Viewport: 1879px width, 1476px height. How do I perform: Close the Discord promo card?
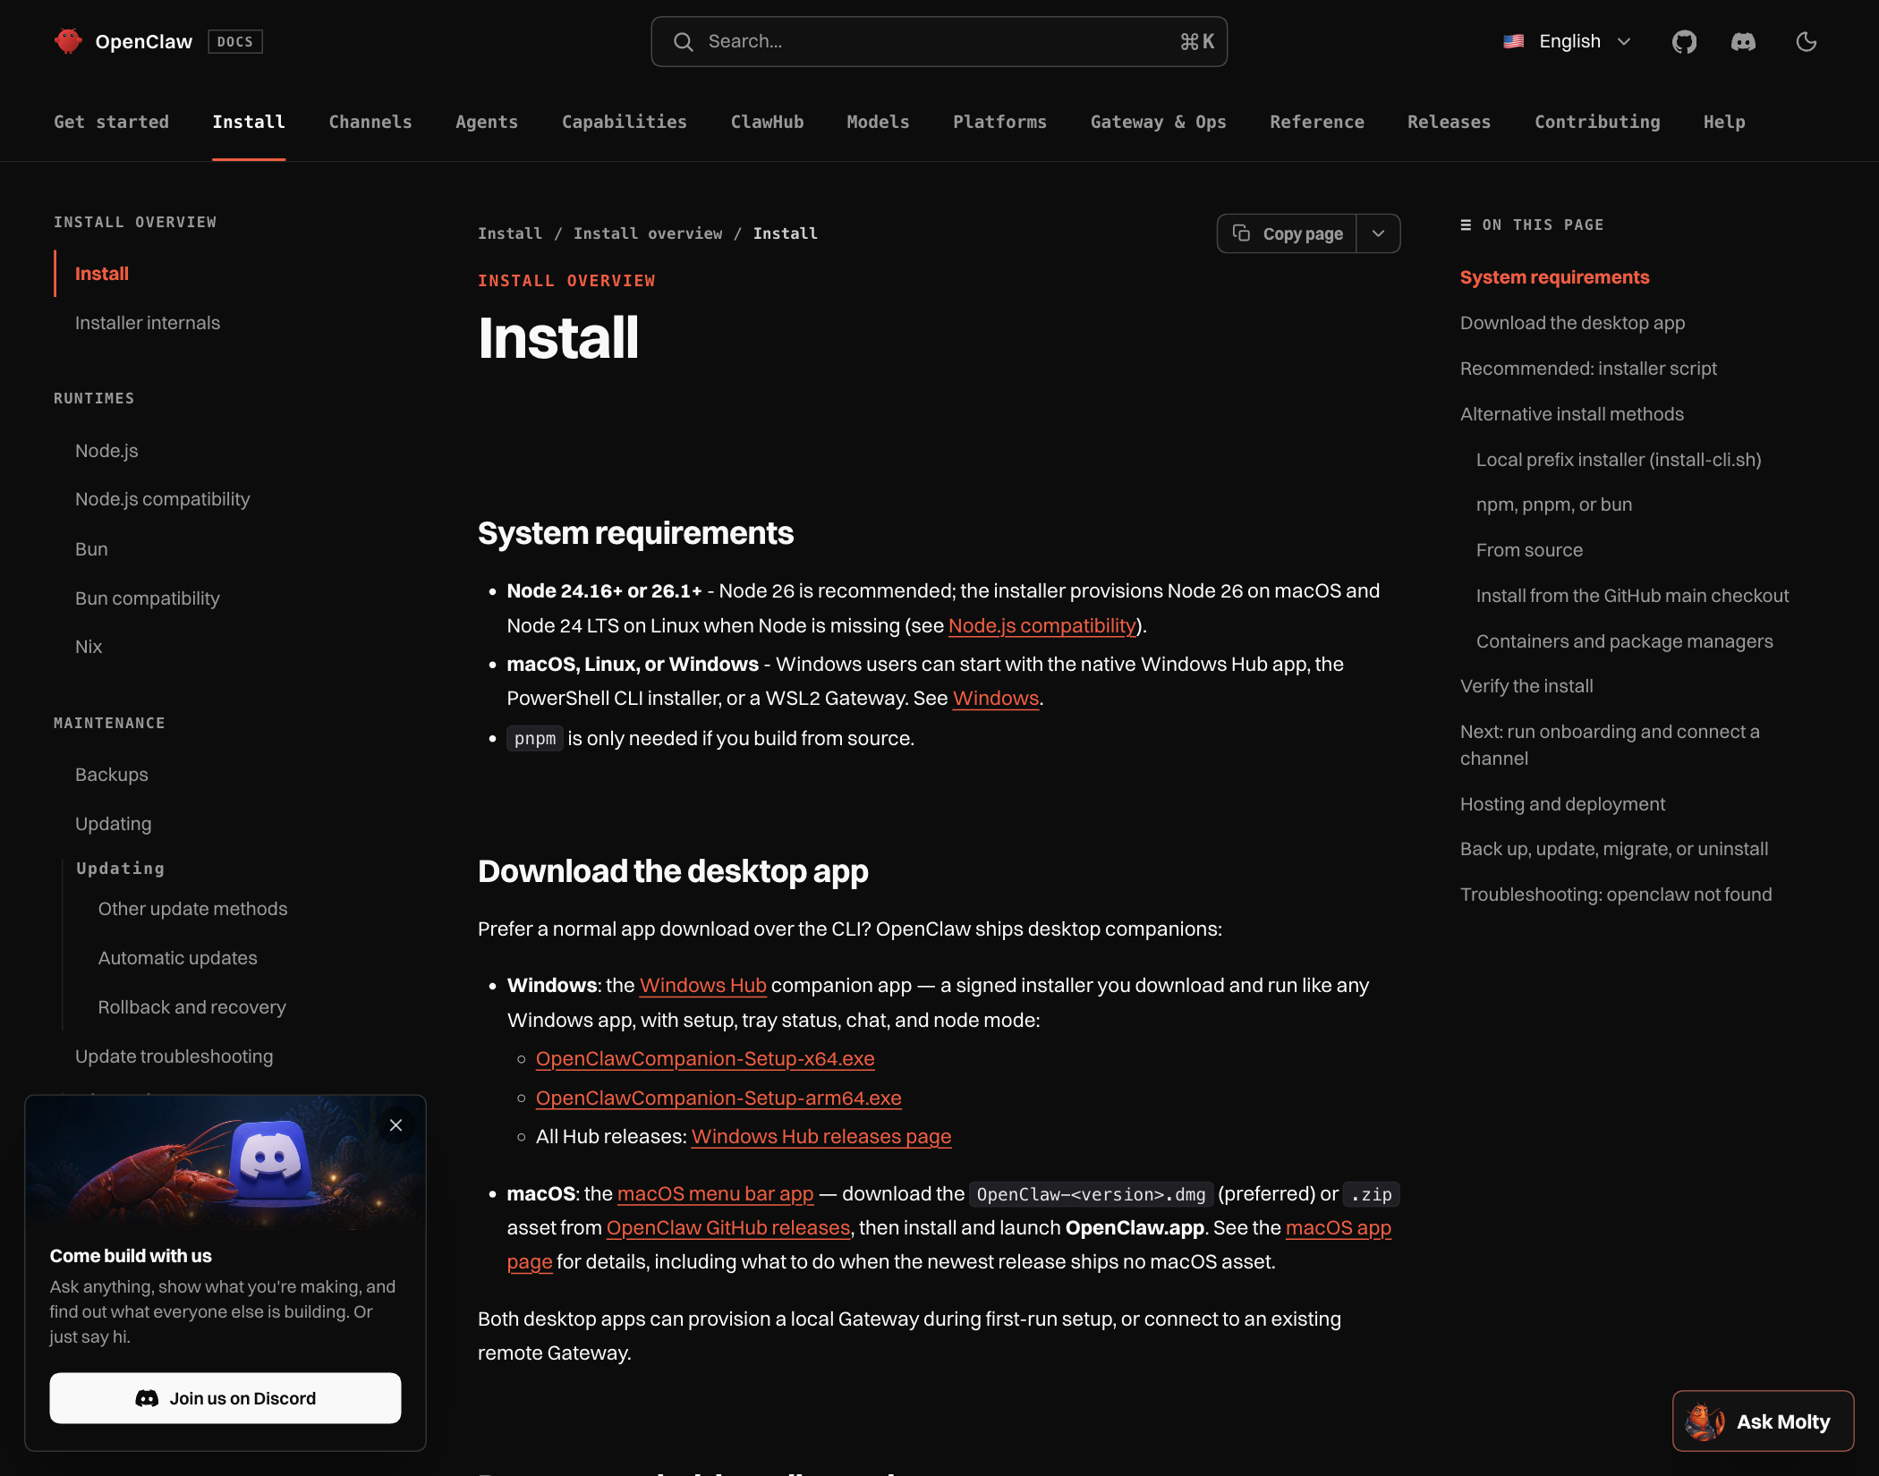click(396, 1125)
